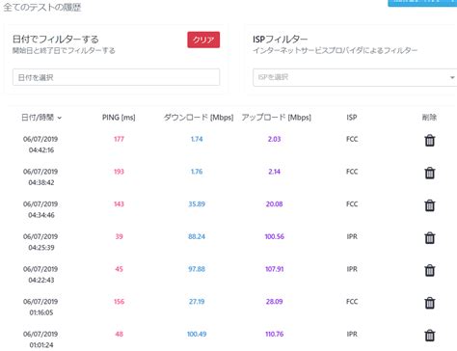Select ping value 45
The height and width of the screenshot is (351, 457).
point(119,269)
